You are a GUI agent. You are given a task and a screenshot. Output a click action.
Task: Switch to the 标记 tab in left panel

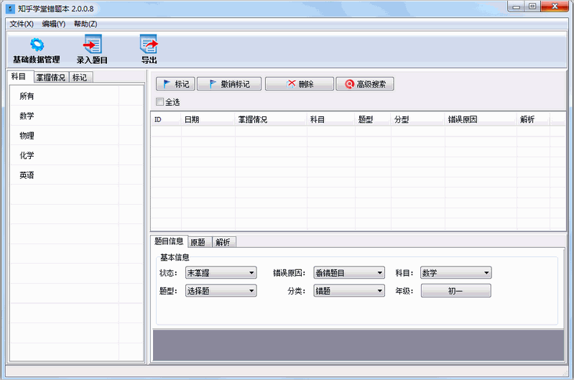(x=80, y=78)
